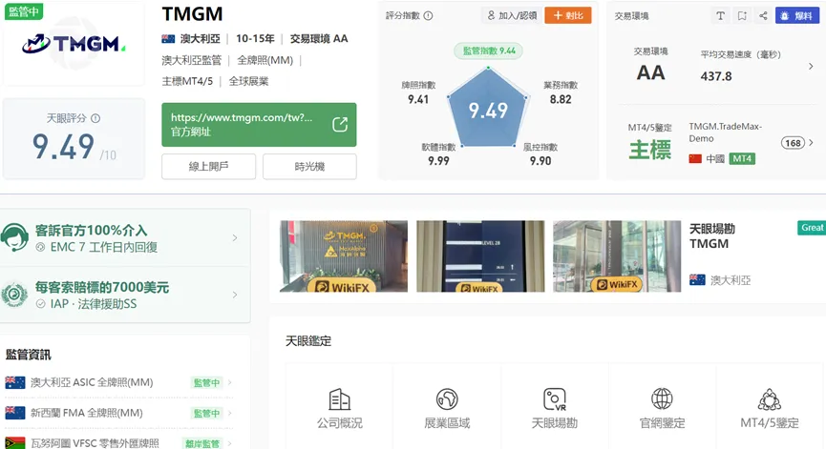Click the 時光機 button

309,167
